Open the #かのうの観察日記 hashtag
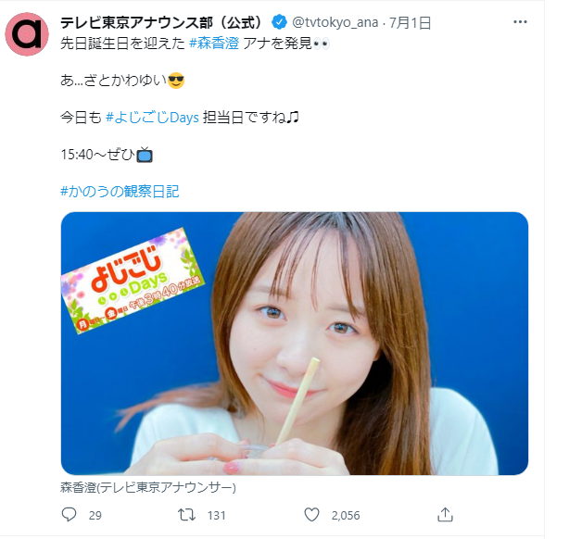Image resolution: width=569 pixels, height=539 pixels. 120,192
